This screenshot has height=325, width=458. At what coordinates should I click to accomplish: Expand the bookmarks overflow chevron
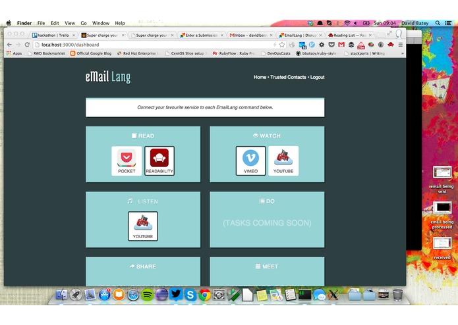(402, 53)
